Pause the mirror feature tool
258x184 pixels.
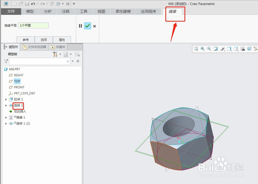[80, 26]
